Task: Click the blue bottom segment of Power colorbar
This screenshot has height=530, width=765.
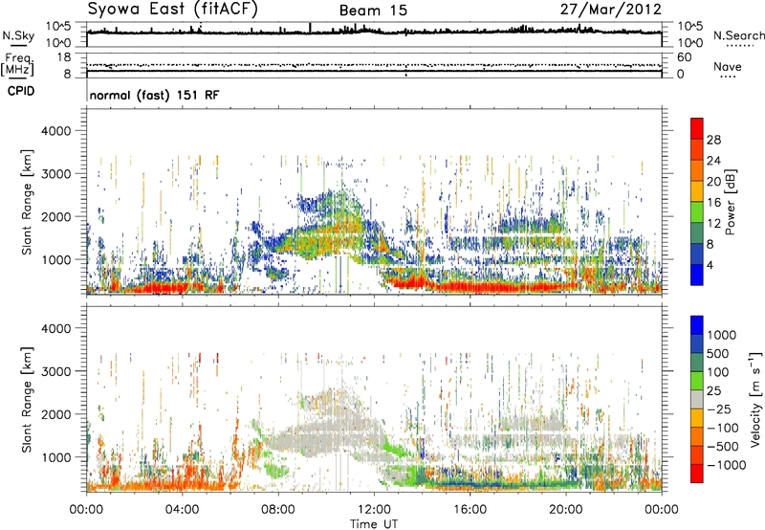Action: 697,275
